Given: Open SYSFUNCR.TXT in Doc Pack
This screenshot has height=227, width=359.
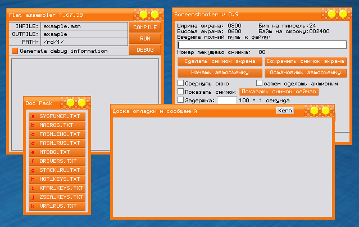Looking at the screenshot, I should pos(57,116).
